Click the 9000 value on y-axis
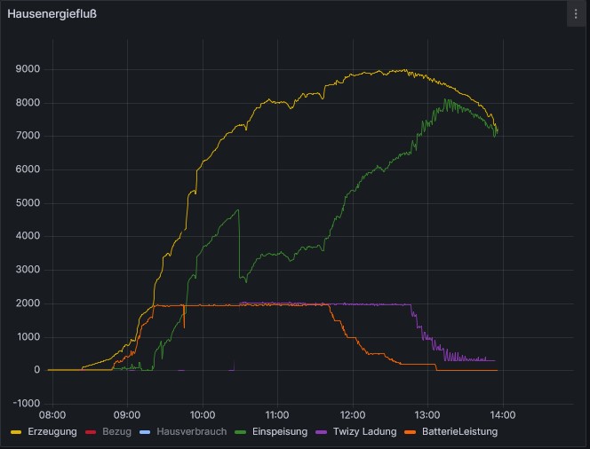Viewport: 590px width, 449px height. (x=27, y=69)
